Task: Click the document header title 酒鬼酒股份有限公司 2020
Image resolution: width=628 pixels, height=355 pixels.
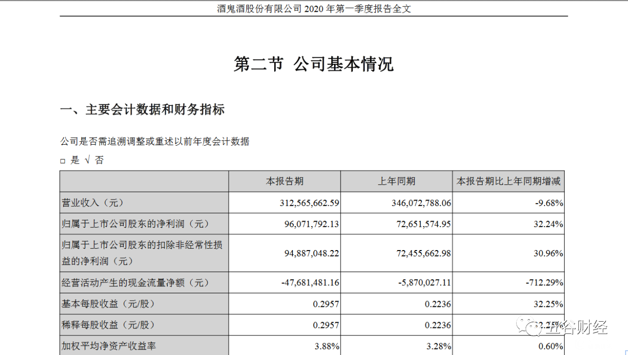Action: (314, 8)
